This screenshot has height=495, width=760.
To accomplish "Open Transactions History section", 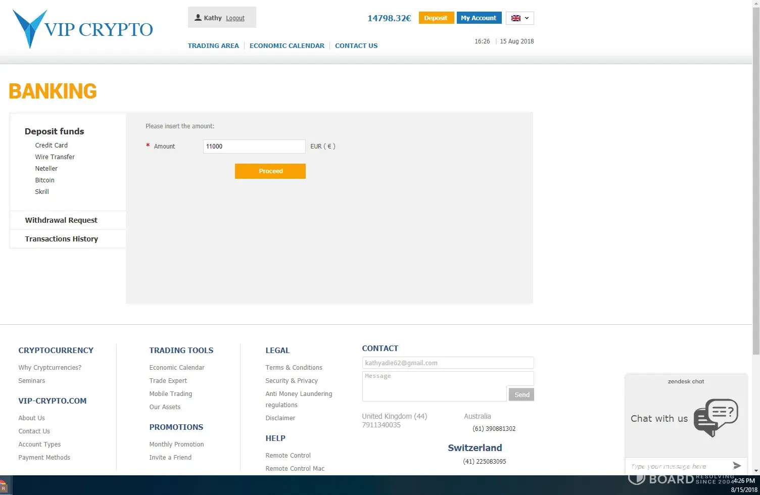I will [61, 239].
